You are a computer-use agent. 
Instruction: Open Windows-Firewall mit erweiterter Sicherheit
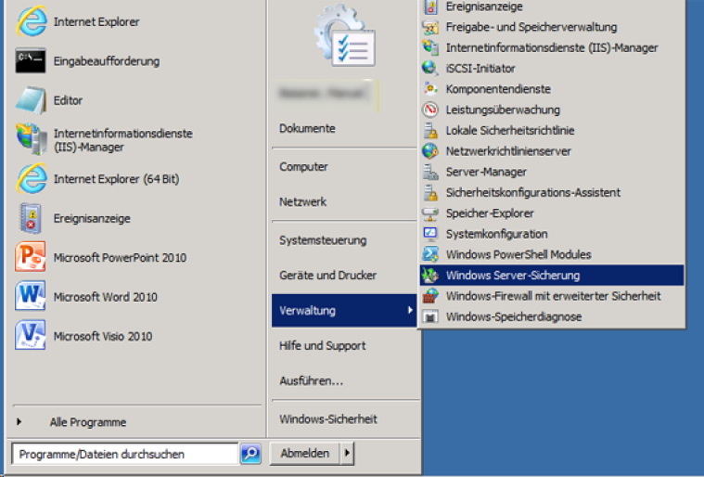(x=552, y=296)
